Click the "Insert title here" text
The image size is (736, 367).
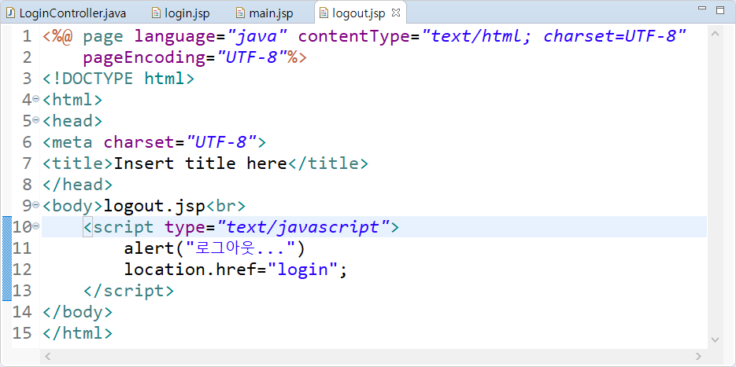pyautogui.click(x=200, y=163)
